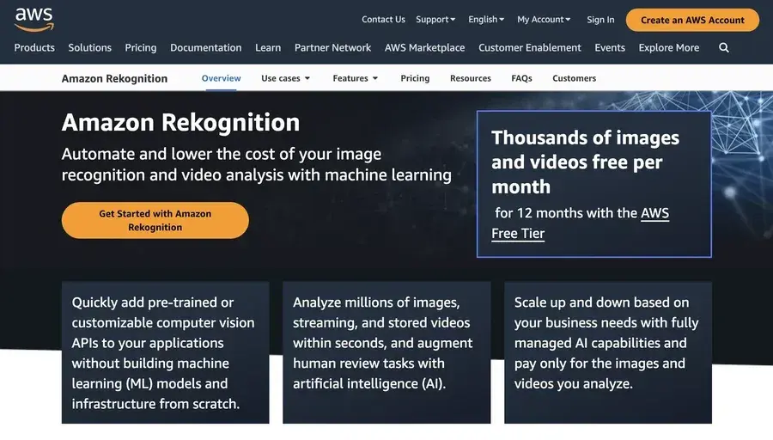The width and height of the screenshot is (773, 440).
Task: Open the Features dropdown
Action: click(356, 78)
